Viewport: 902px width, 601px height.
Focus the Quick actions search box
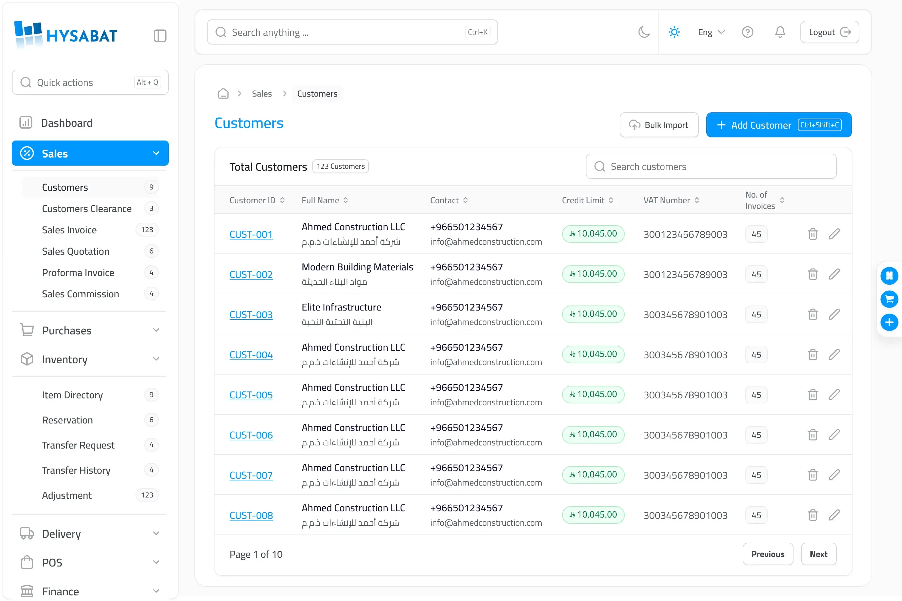[x=90, y=82]
